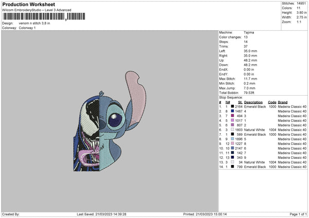Click the Left value "35.0 mm"
Screen dimensions: 309x218
(250, 51)
